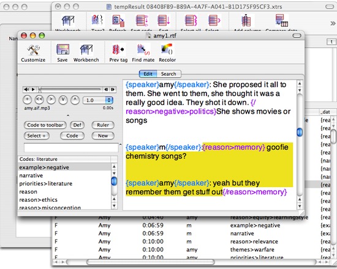
Task: Click the Recolor rainbow icon
Action: pos(167,50)
